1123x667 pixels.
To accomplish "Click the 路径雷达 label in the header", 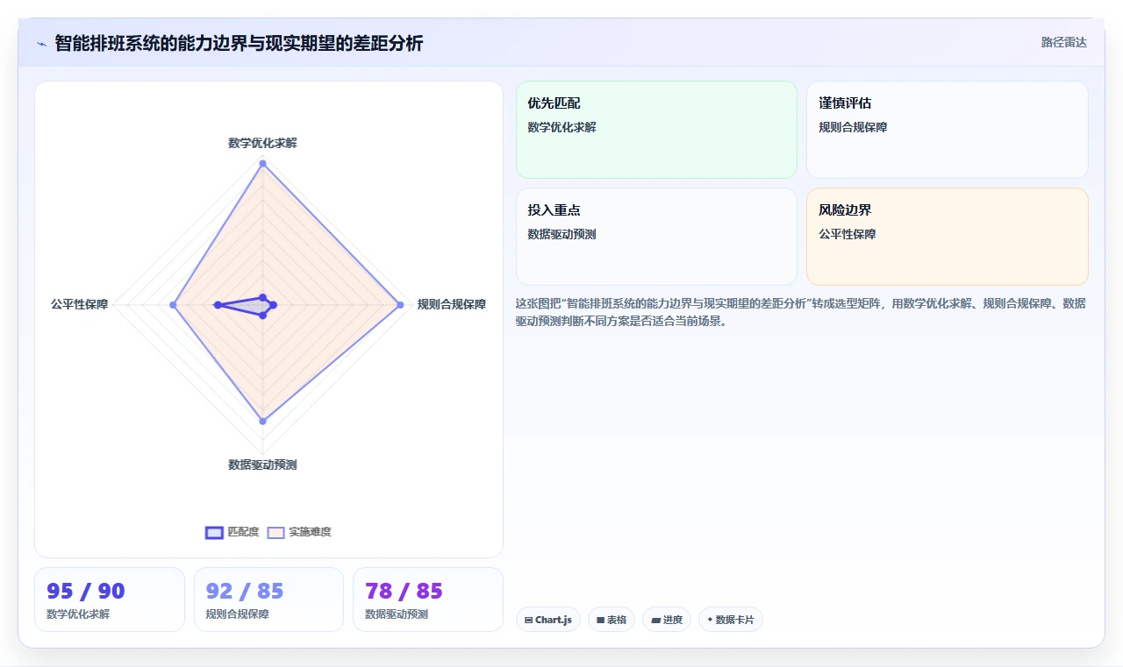I will [1063, 42].
